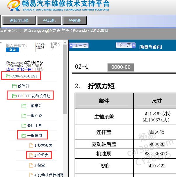
Task: Click the folder icon beside 专用工具
Action: coord(24,126)
